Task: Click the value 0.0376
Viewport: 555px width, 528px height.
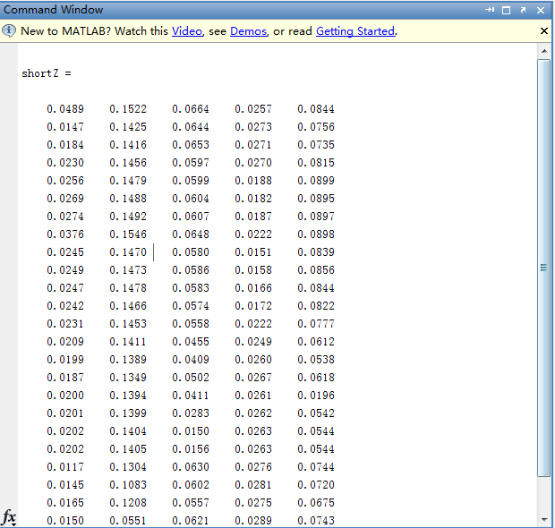Action: click(x=65, y=234)
